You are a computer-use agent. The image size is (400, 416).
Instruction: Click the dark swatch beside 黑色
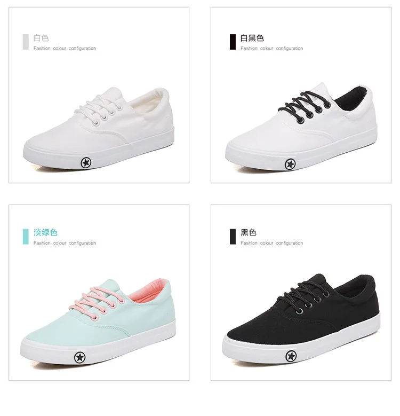(x=233, y=237)
